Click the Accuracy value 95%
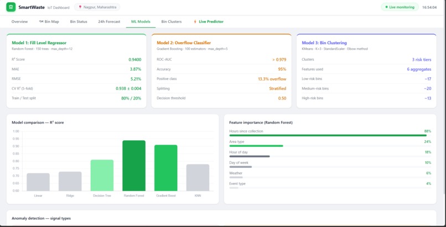Image resolution: width=446 pixels, height=227 pixels. click(x=282, y=69)
